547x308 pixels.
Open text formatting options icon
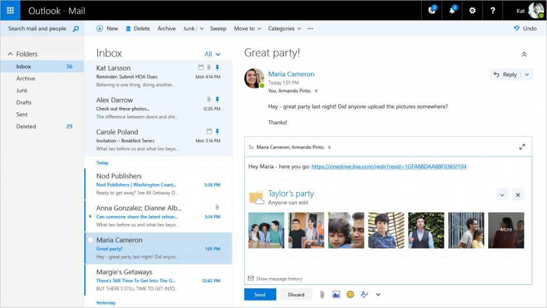point(364,294)
